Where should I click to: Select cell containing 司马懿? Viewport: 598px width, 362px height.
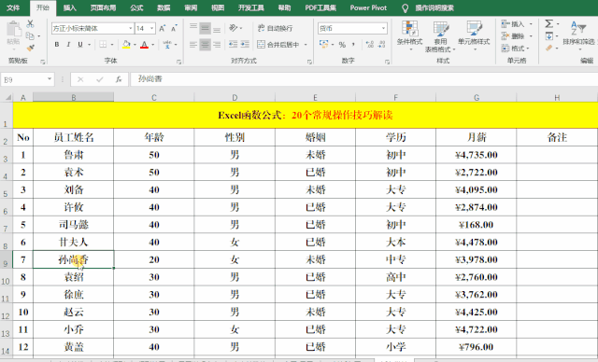point(73,225)
